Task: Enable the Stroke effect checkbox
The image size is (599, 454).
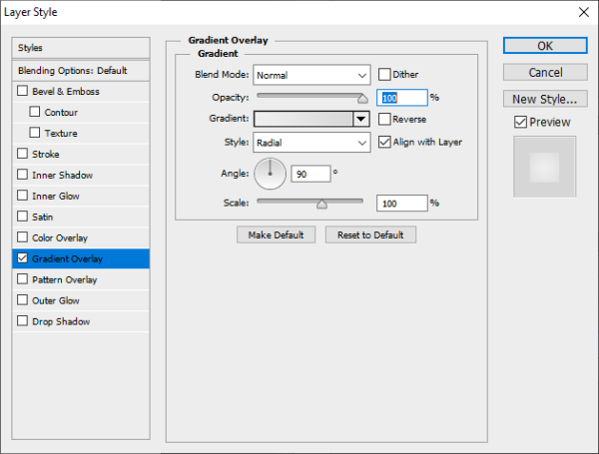Action: 23,154
